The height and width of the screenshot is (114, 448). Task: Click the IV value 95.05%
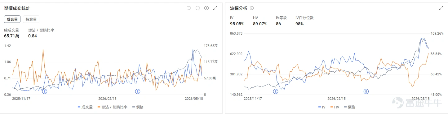pyautogui.click(x=237, y=24)
